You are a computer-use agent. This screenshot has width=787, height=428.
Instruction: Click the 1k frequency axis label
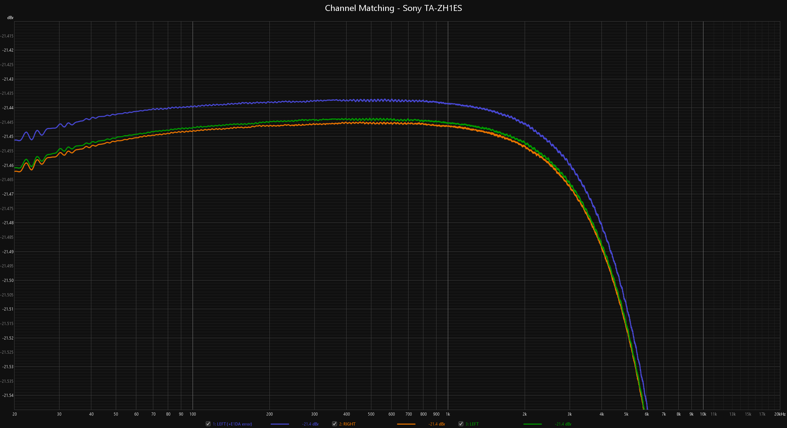coord(448,414)
